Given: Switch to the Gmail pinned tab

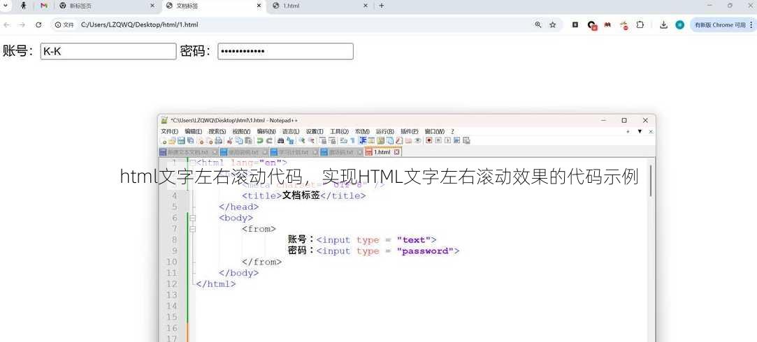Looking at the screenshot, I should point(44,6).
